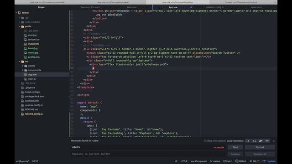
Task: Click the README.md book icon
Action: point(22,109)
